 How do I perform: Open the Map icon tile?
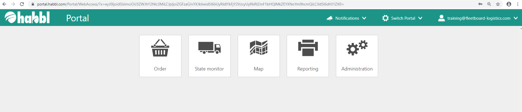(x=259, y=48)
